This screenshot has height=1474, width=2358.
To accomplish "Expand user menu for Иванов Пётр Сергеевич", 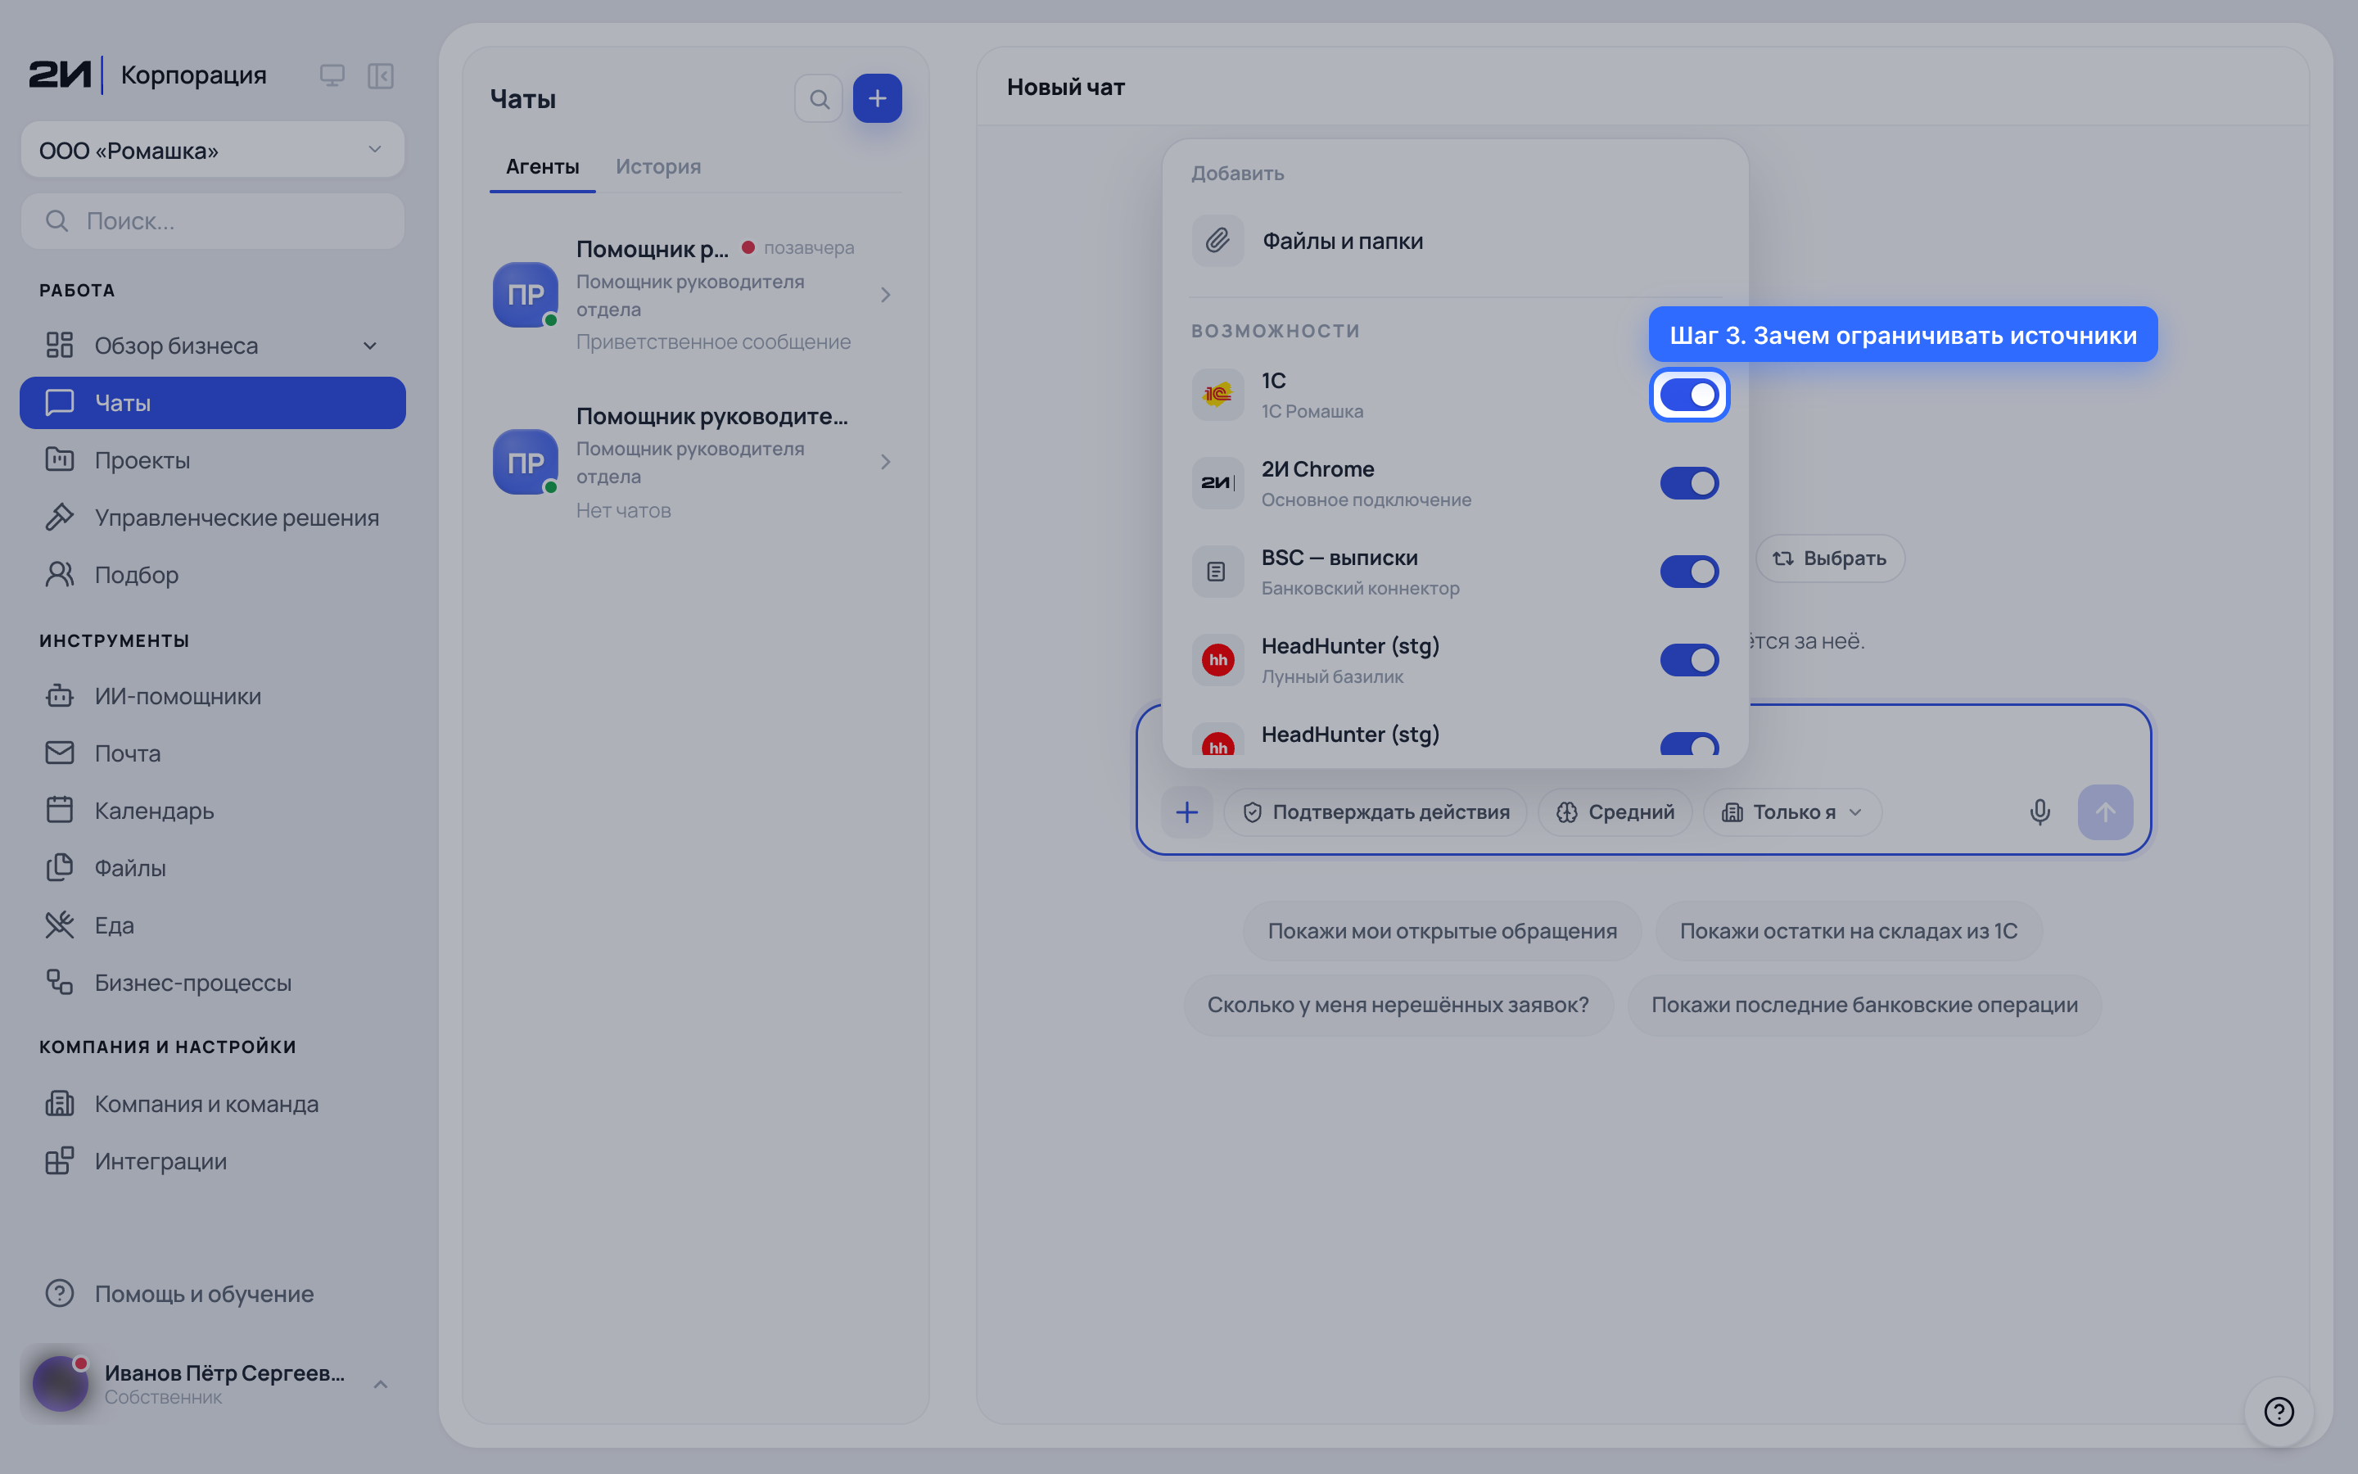I will pyautogui.click(x=381, y=1384).
